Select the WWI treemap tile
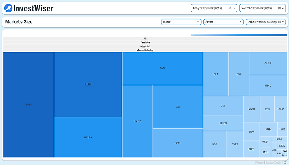Screen dimensions: 289x165 (x=178, y=143)
